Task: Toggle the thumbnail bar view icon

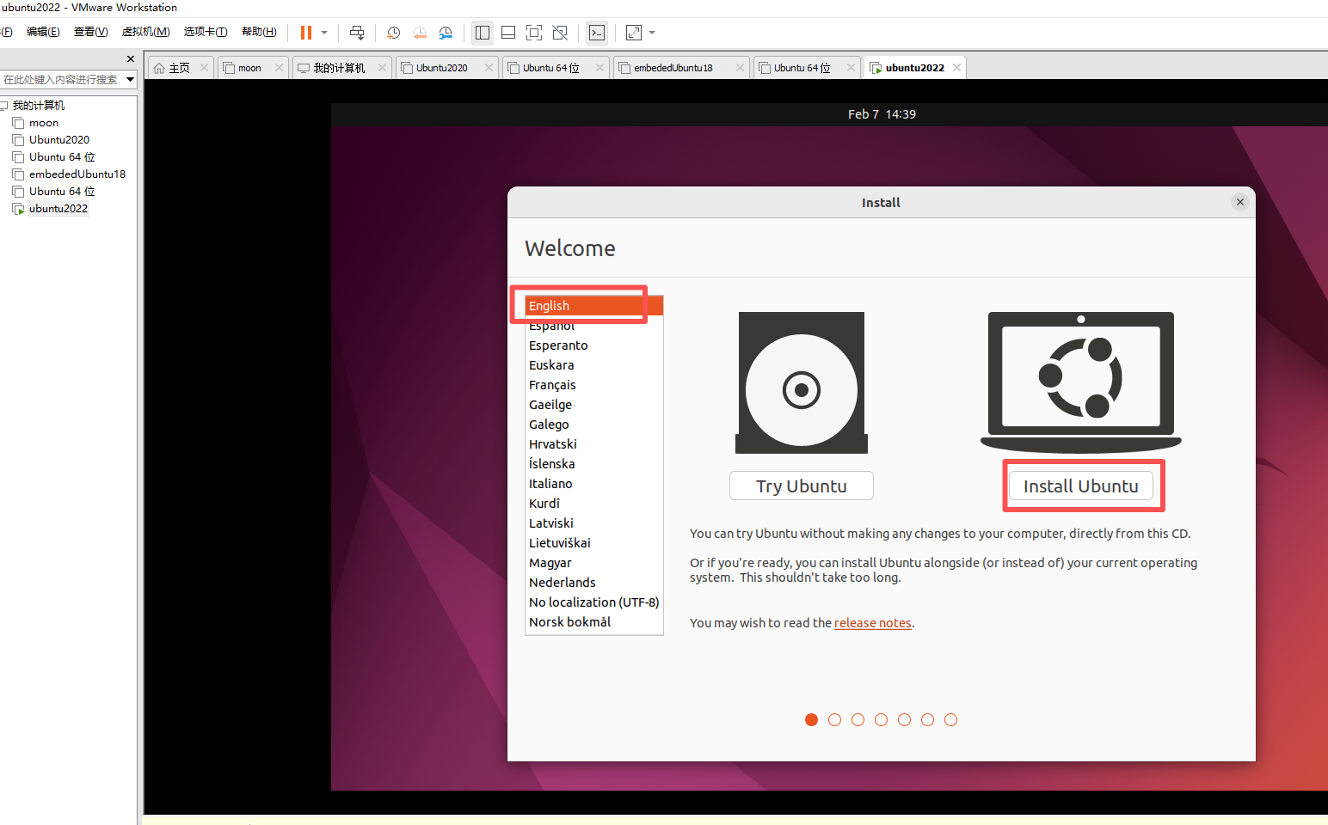Action: 508,33
